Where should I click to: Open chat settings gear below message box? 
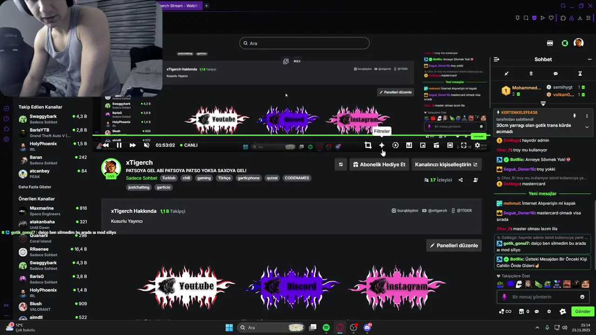(549, 312)
